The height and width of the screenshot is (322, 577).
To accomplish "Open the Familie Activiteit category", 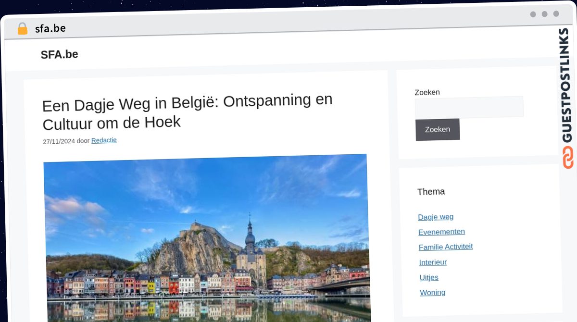I will (x=446, y=247).
